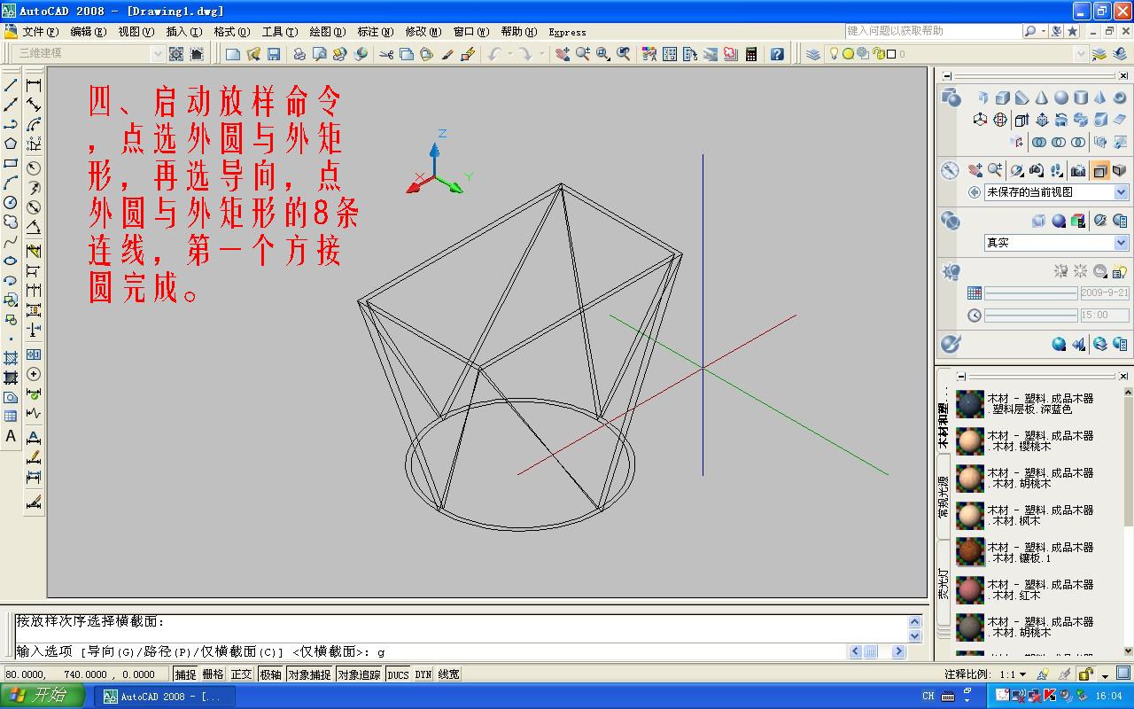
Task: Select the 常规光源 palette tab
Action: tap(944, 496)
